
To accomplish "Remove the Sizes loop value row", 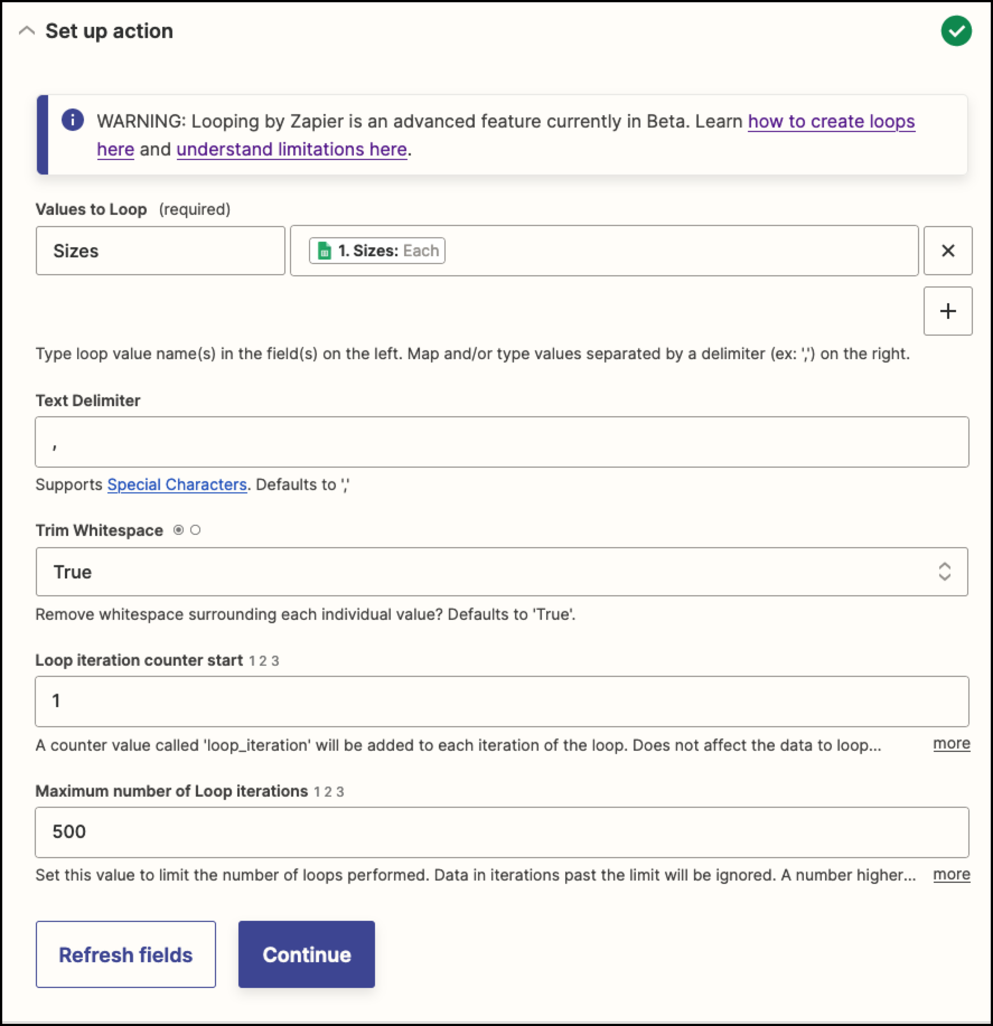I will tap(948, 251).
